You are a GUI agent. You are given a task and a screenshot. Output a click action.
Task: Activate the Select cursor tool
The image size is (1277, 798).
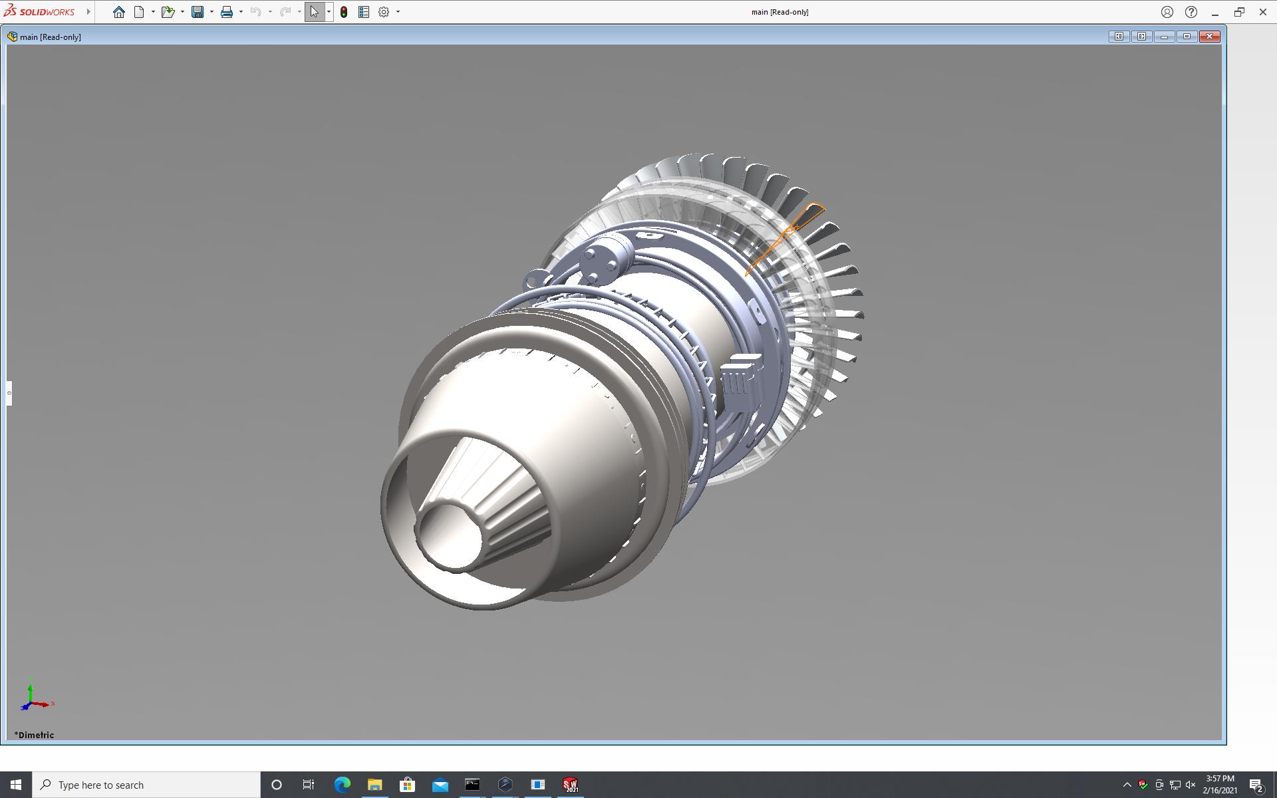click(x=314, y=12)
